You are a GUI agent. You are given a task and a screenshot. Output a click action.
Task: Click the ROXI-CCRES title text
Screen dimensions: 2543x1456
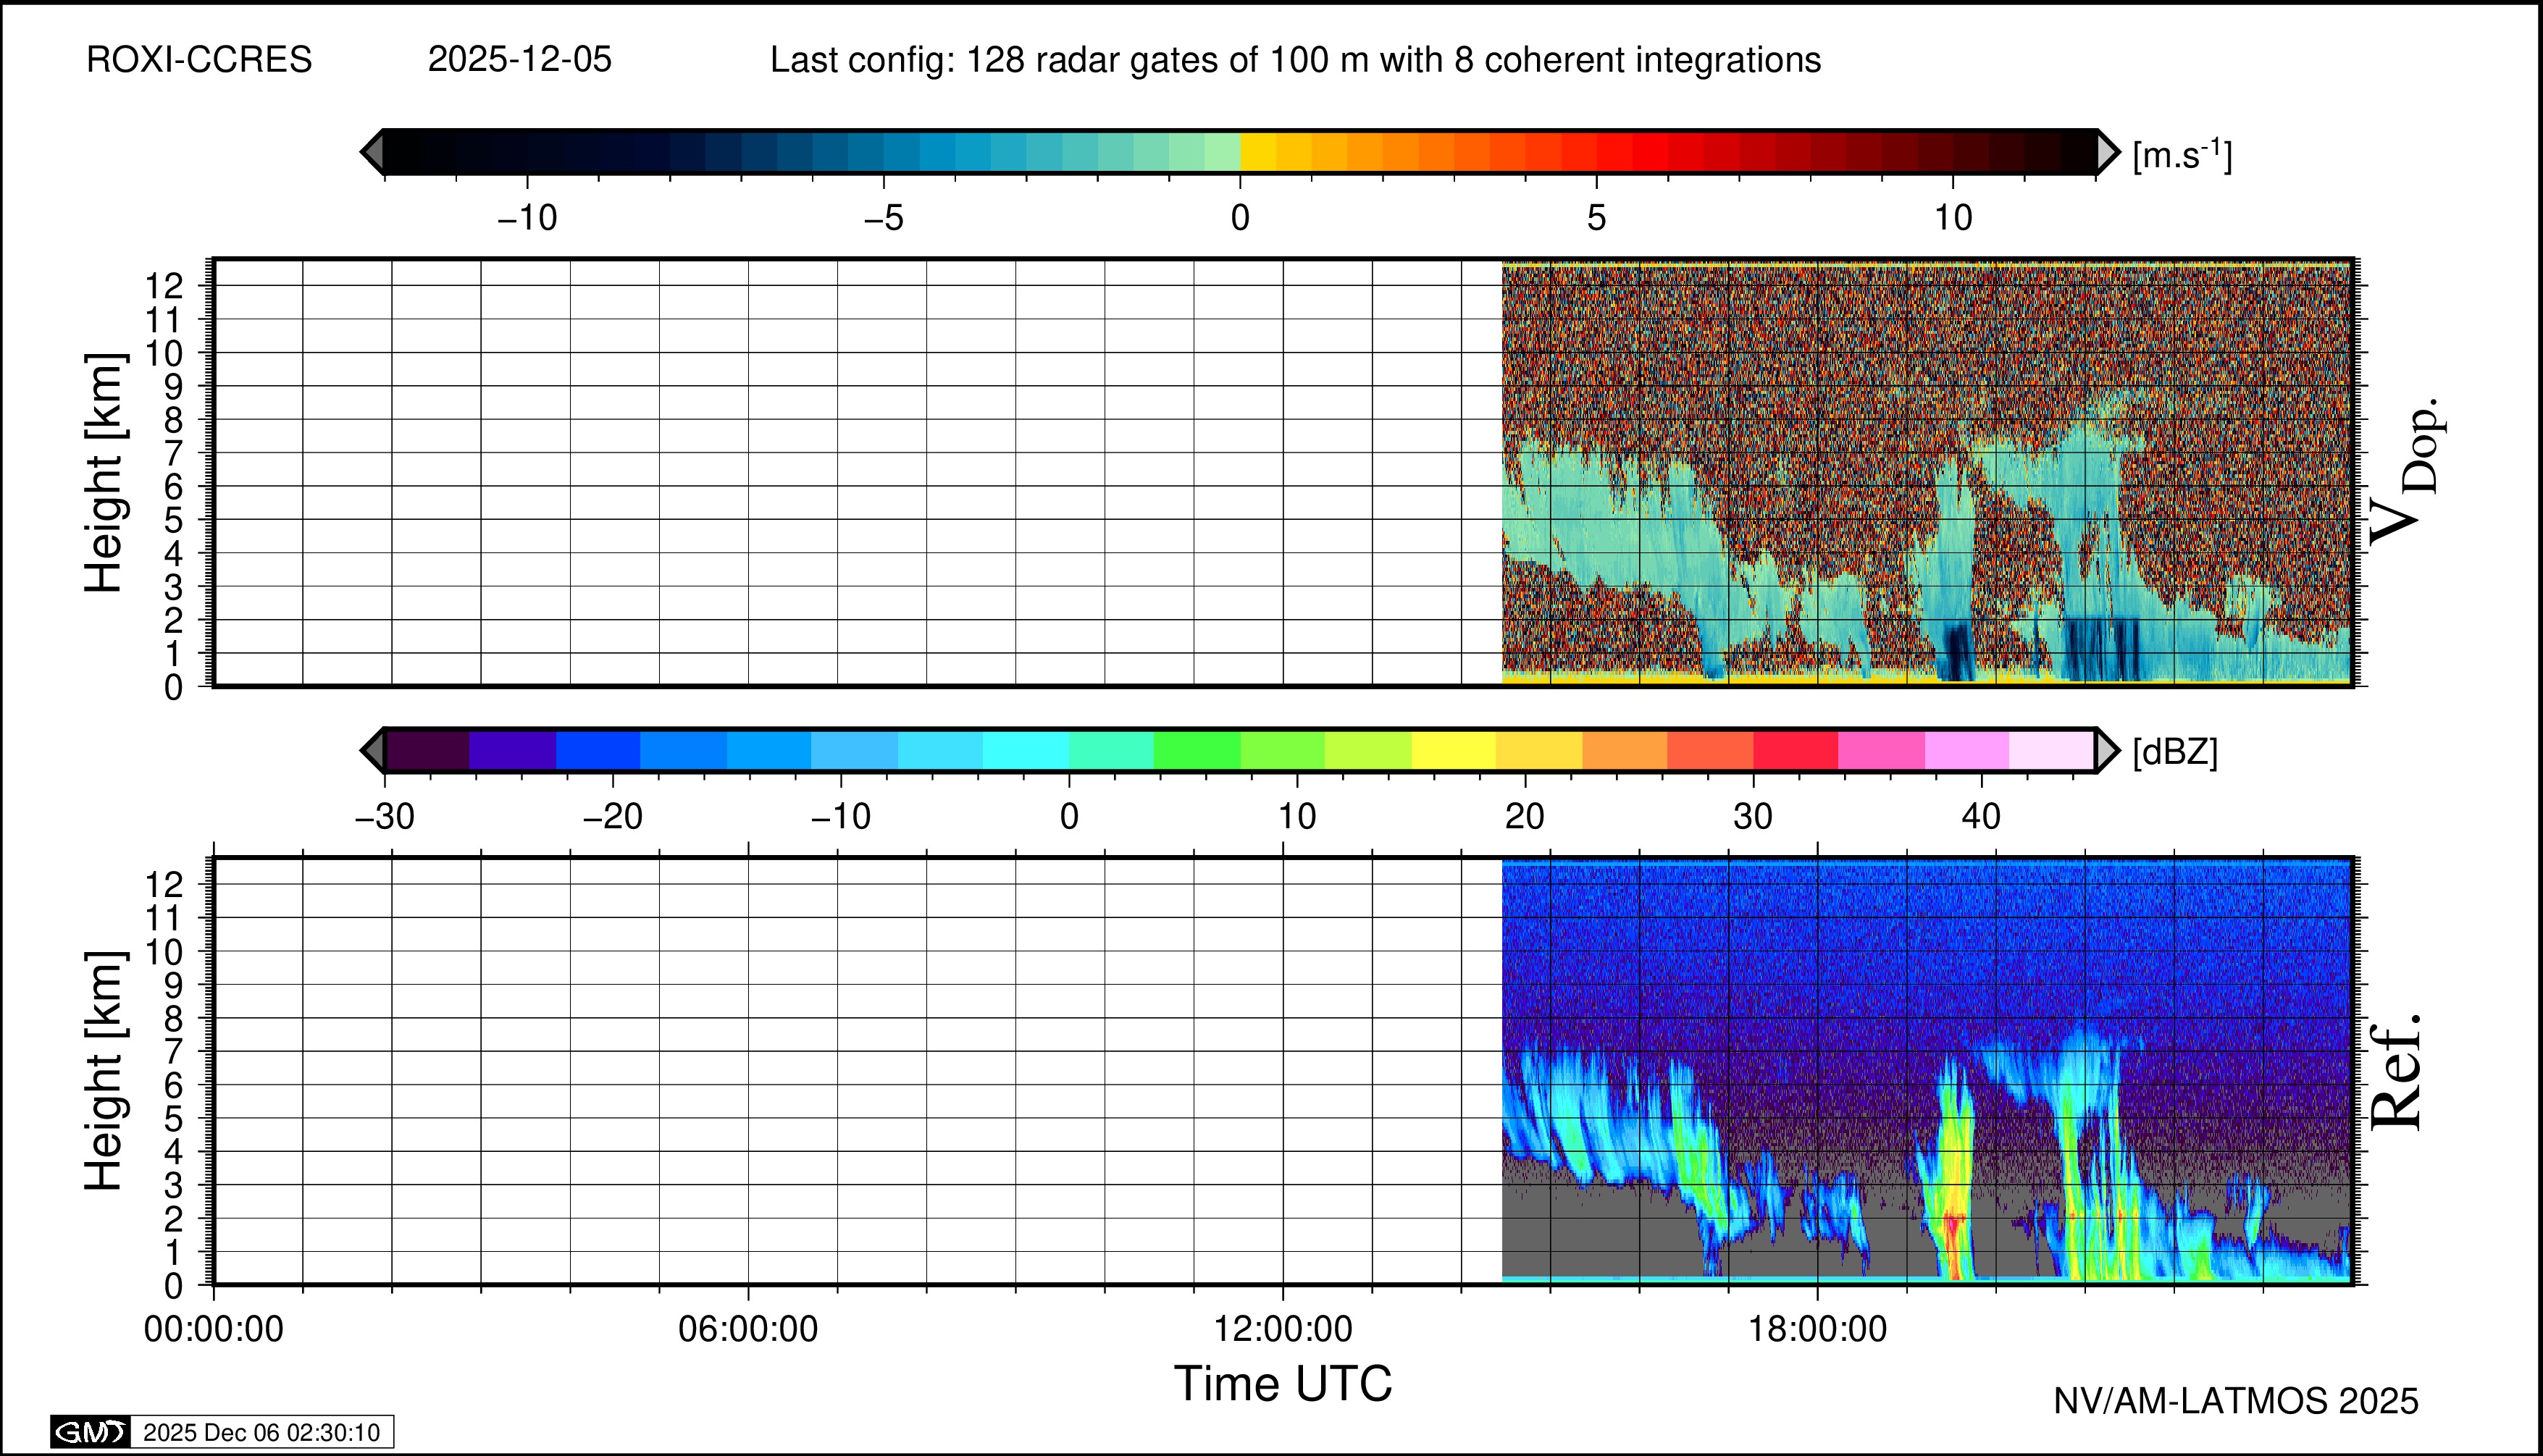click(199, 60)
